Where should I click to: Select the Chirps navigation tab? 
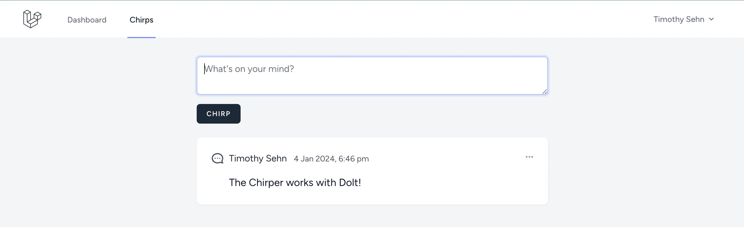point(141,20)
